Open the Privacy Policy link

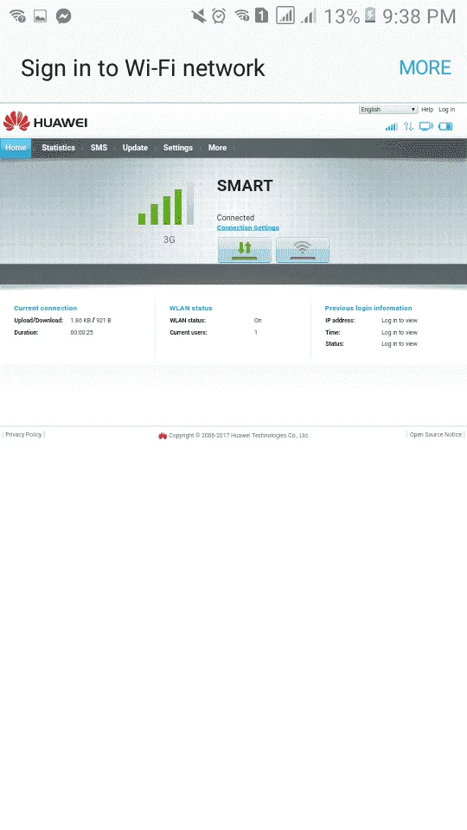click(x=23, y=435)
